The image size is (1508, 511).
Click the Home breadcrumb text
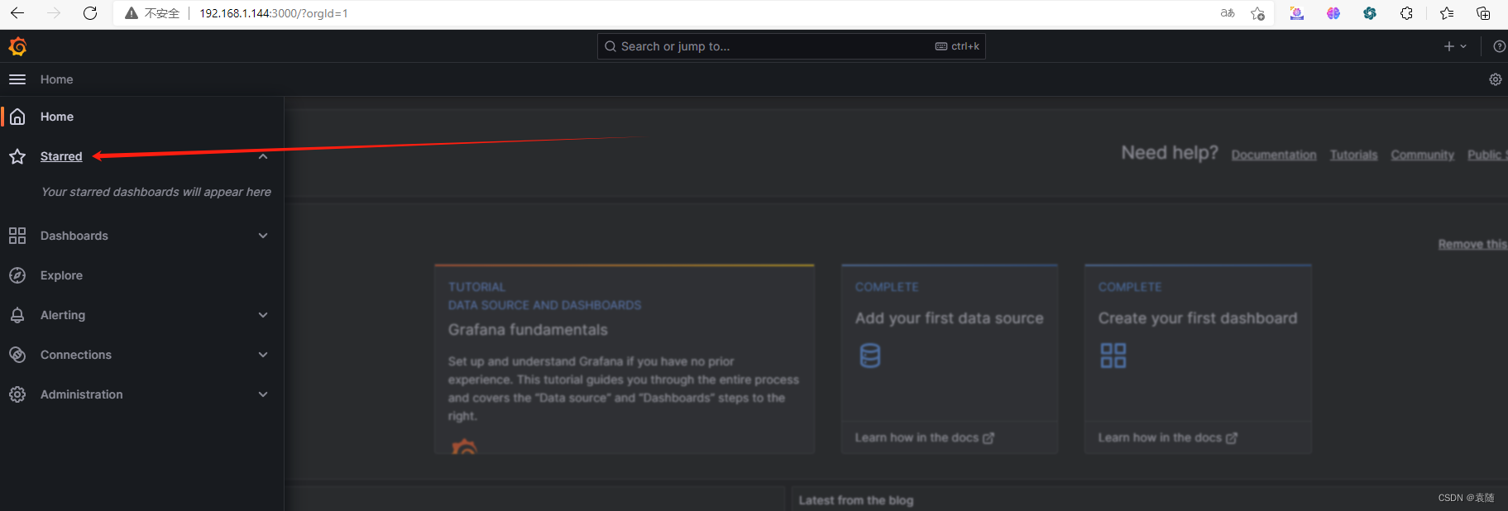[57, 79]
